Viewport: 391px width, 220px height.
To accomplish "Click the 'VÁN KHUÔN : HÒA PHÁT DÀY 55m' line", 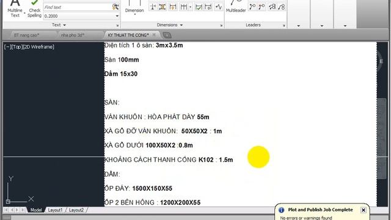I will 156,117.
